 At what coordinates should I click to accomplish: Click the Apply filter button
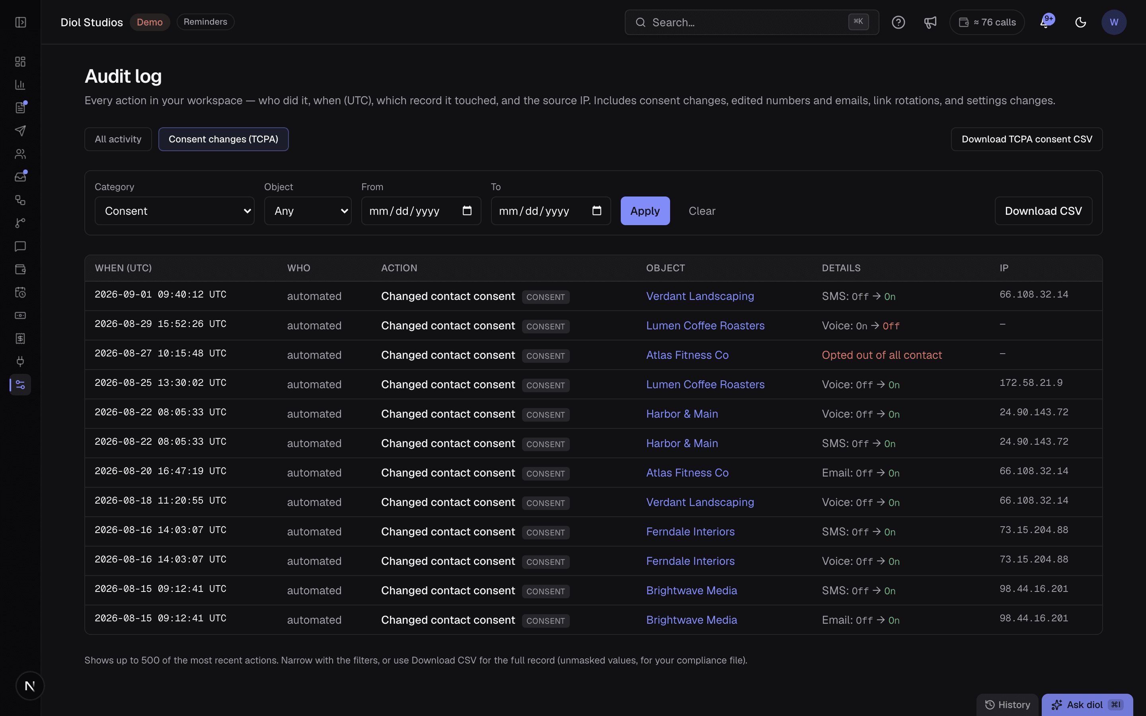(x=645, y=211)
